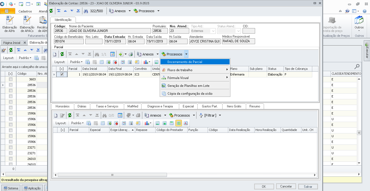Switch to the Diárias tab
370x191 pixels.
(x=82, y=106)
